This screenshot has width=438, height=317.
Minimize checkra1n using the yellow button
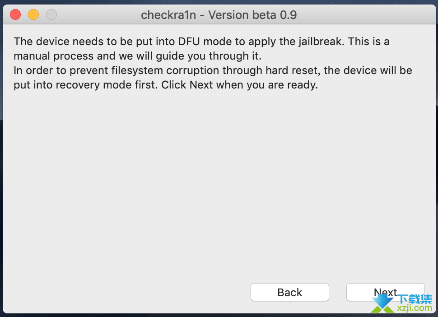(33, 14)
